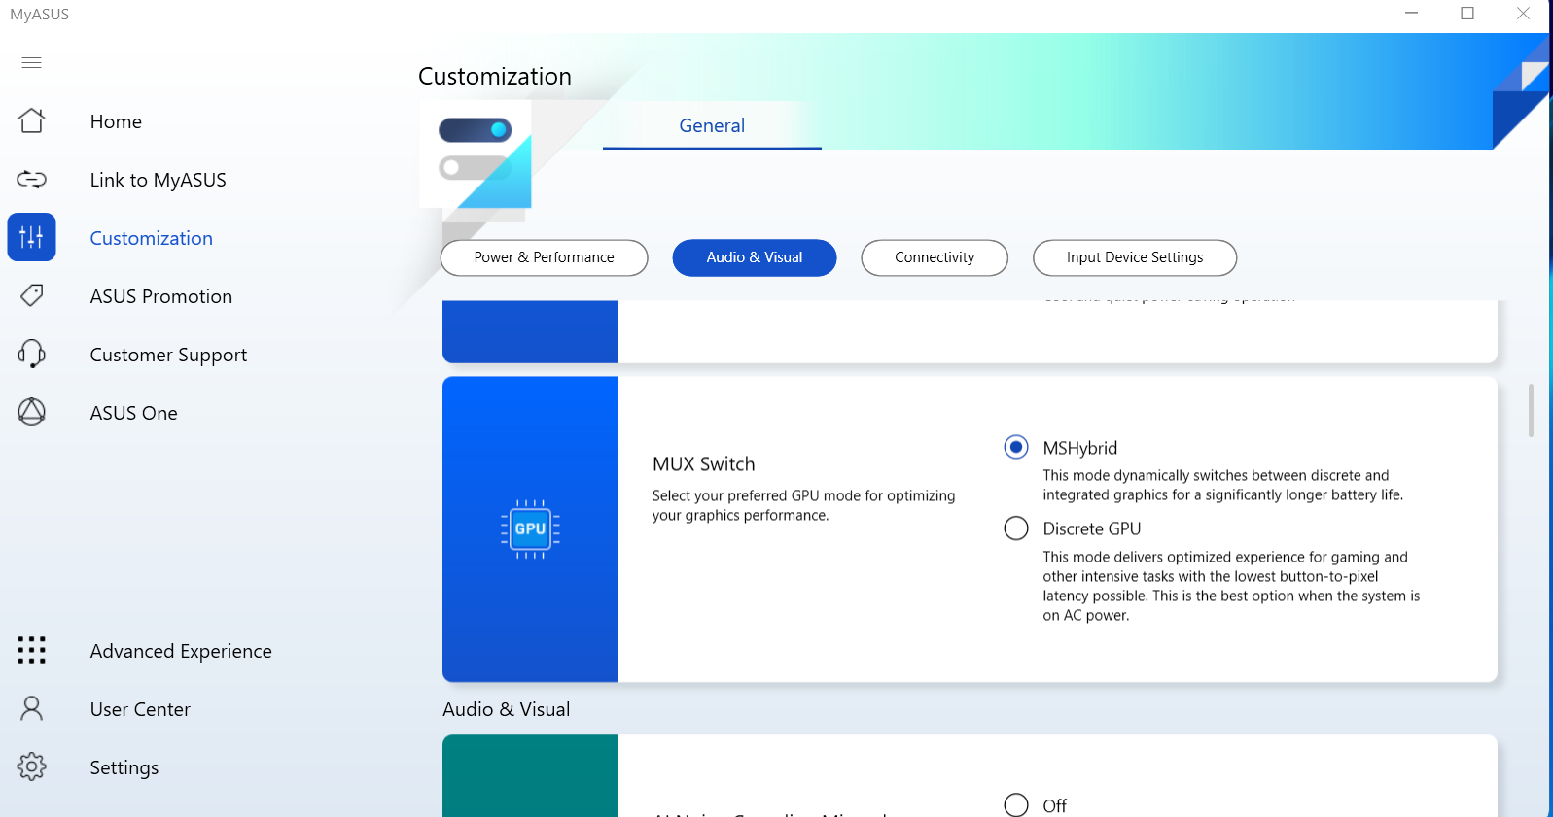1553x817 pixels.
Task: Select Discrete GPU mode
Action: 1015,528
